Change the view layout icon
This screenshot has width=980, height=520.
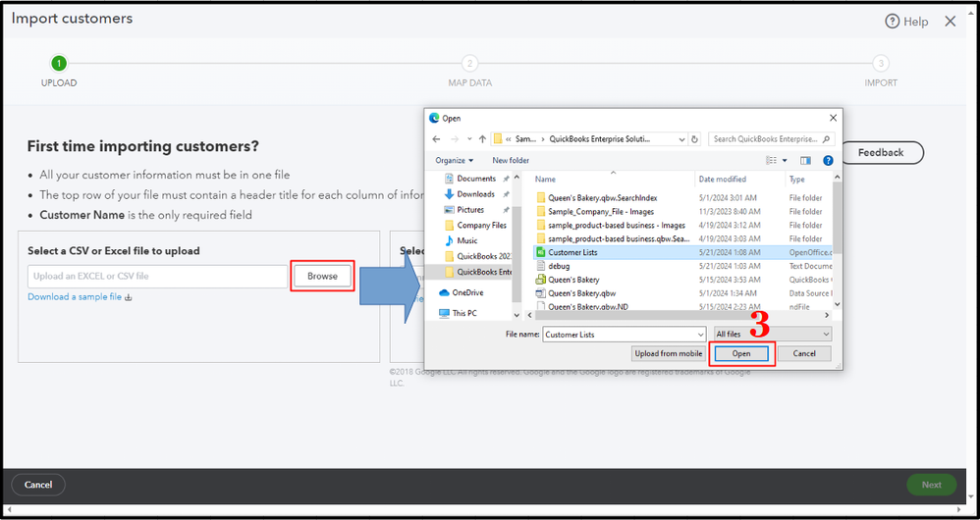(771, 161)
